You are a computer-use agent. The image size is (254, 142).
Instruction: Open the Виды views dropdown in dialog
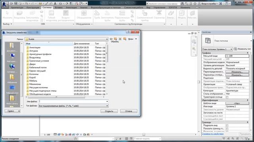tap(133, 39)
